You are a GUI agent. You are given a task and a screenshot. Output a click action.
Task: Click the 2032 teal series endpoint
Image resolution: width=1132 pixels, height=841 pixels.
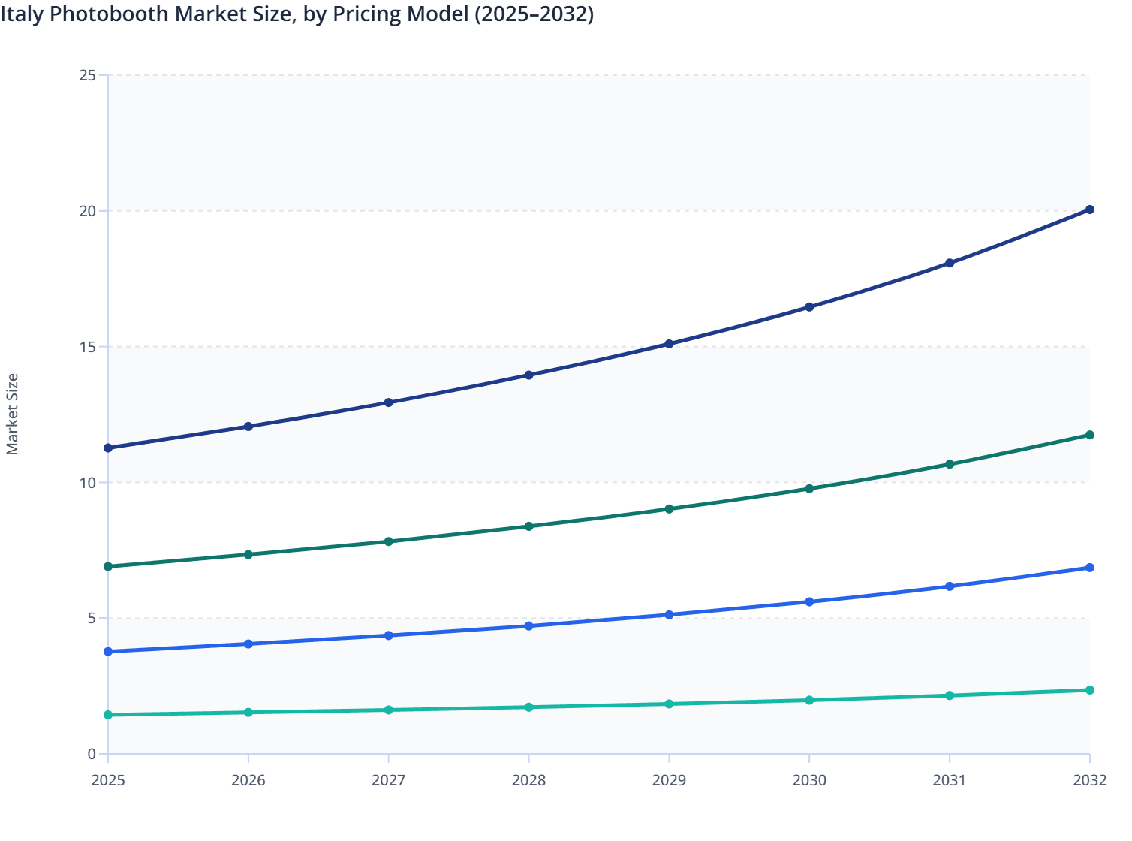point(1090,689)
